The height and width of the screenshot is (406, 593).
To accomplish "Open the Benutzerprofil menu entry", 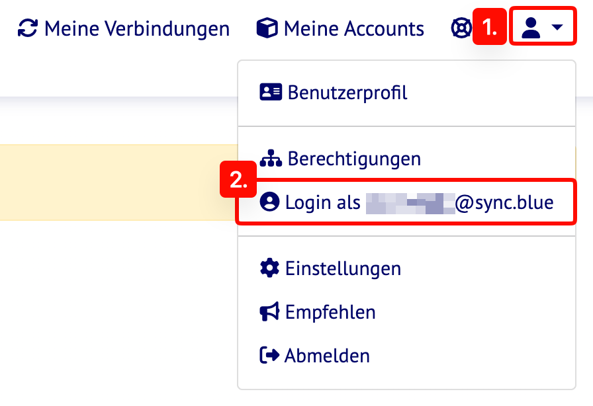I will [347, 93].
